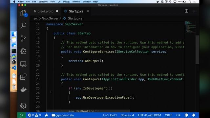
Task: Open the Code application menu
Action: 21,2
